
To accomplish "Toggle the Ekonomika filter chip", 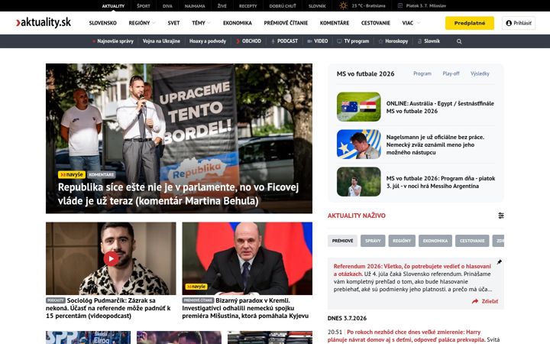I will pyautogui.click(x=435, y=241).
